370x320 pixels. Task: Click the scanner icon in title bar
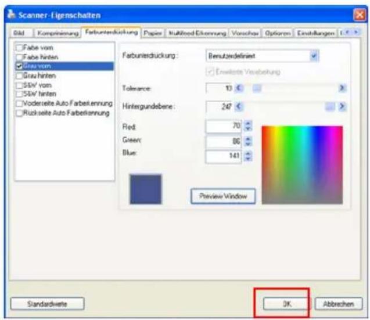click(x=11, y=14)
